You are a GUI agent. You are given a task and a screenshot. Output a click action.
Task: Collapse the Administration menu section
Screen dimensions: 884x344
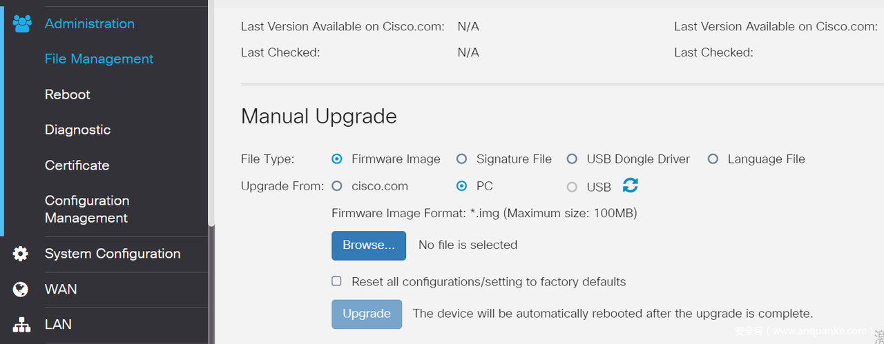tap(90, 23)
